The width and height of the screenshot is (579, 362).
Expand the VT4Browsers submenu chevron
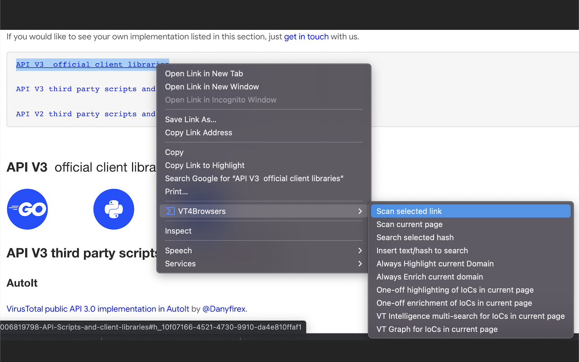pyautogui.click(x=360, y=211)
